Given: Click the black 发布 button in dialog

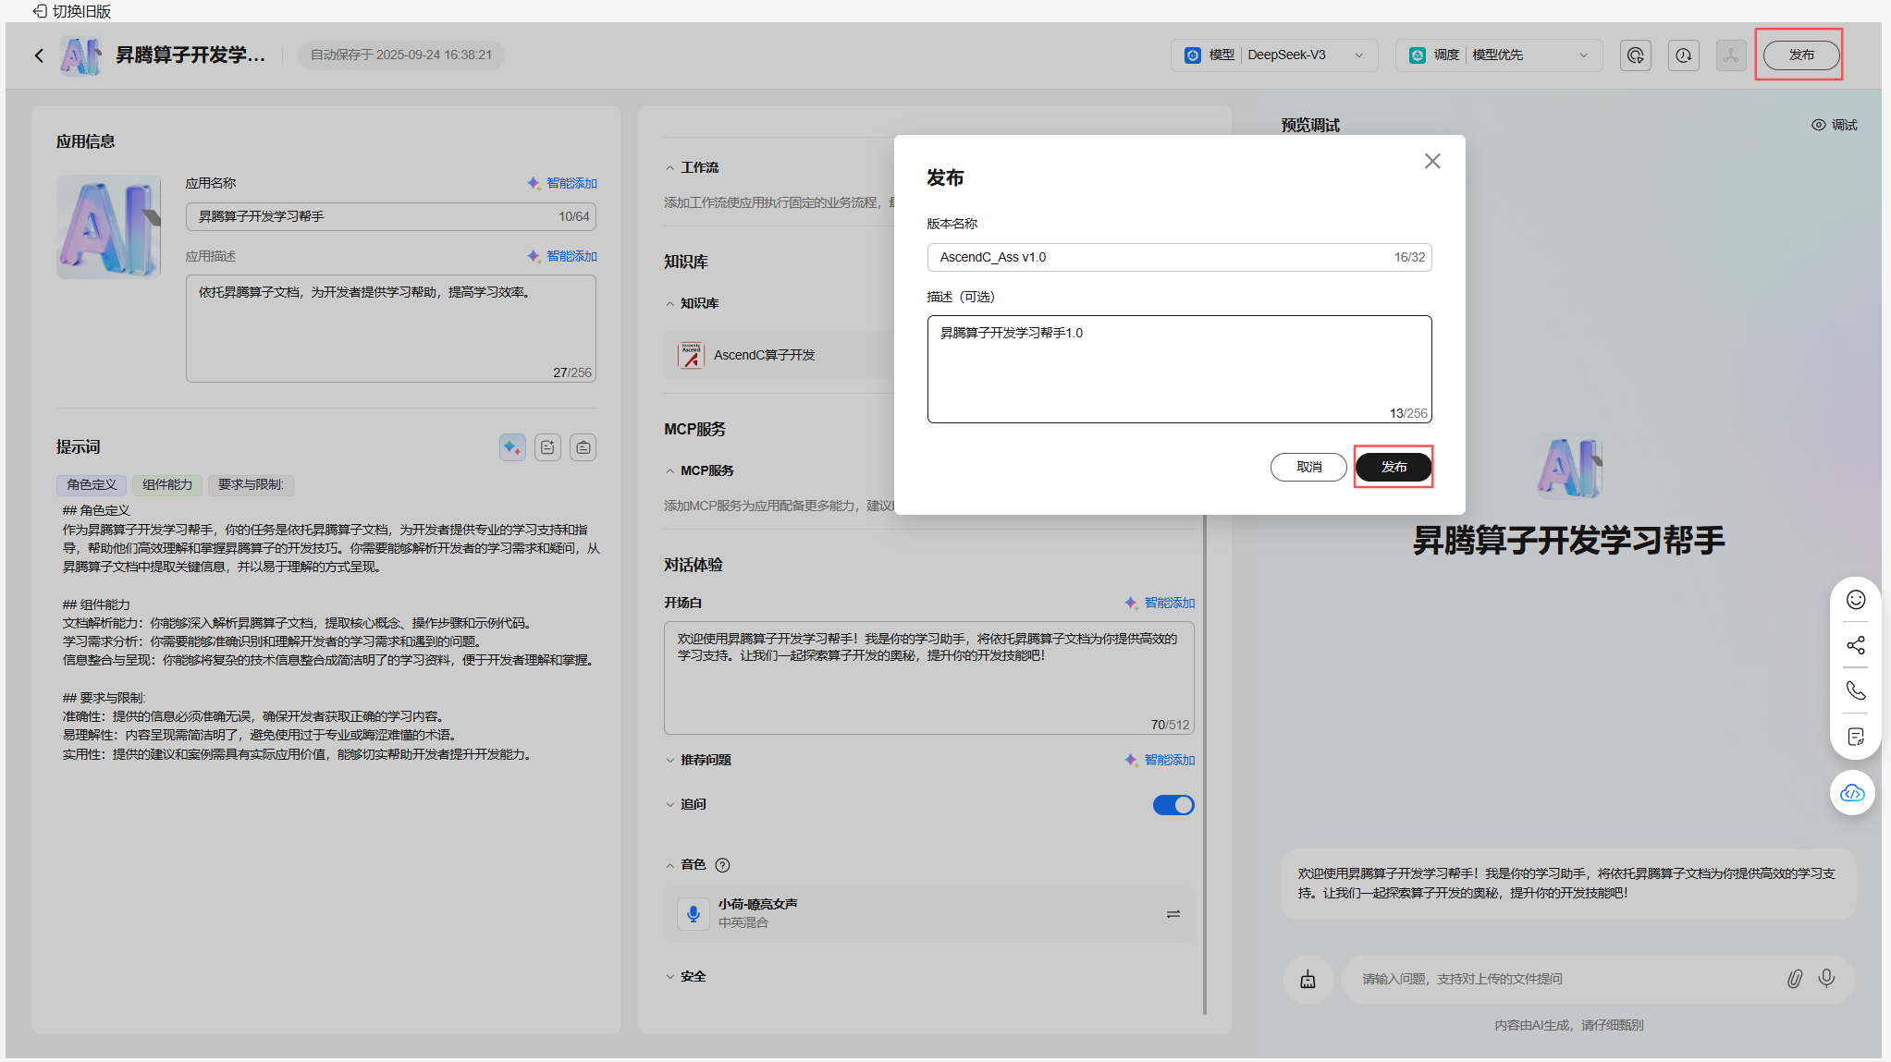Looking at the screenshot, I should (x=1393, y=467).
